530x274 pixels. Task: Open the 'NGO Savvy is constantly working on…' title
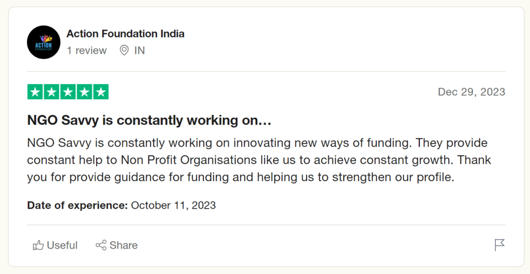(x=149, y=120)
